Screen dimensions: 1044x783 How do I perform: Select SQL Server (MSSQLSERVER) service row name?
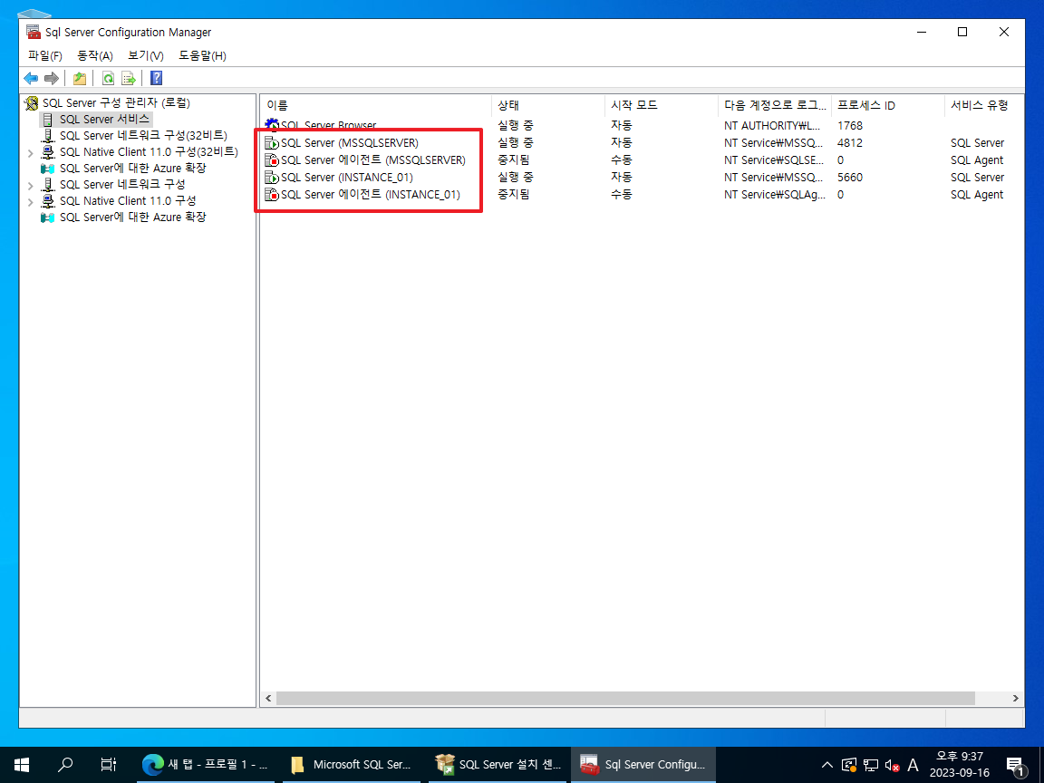350,142
